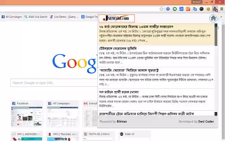Click the home icon in the news popup
This screenshot has width=225, height=141.
click(x=213, y=18)
